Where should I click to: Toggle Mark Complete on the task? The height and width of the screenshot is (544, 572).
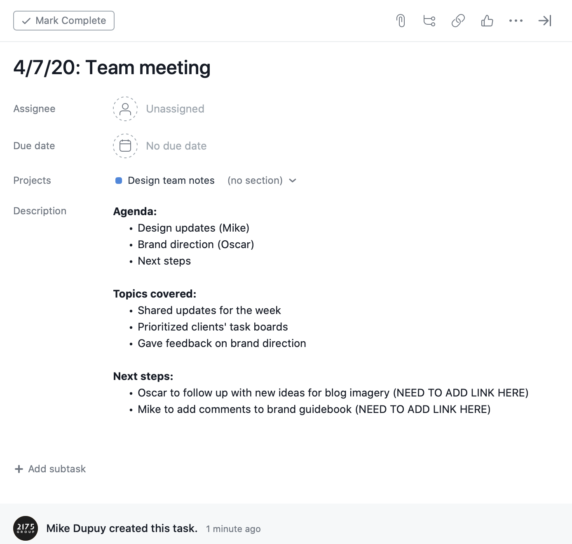pyautogui.click(x=64, y=20)
